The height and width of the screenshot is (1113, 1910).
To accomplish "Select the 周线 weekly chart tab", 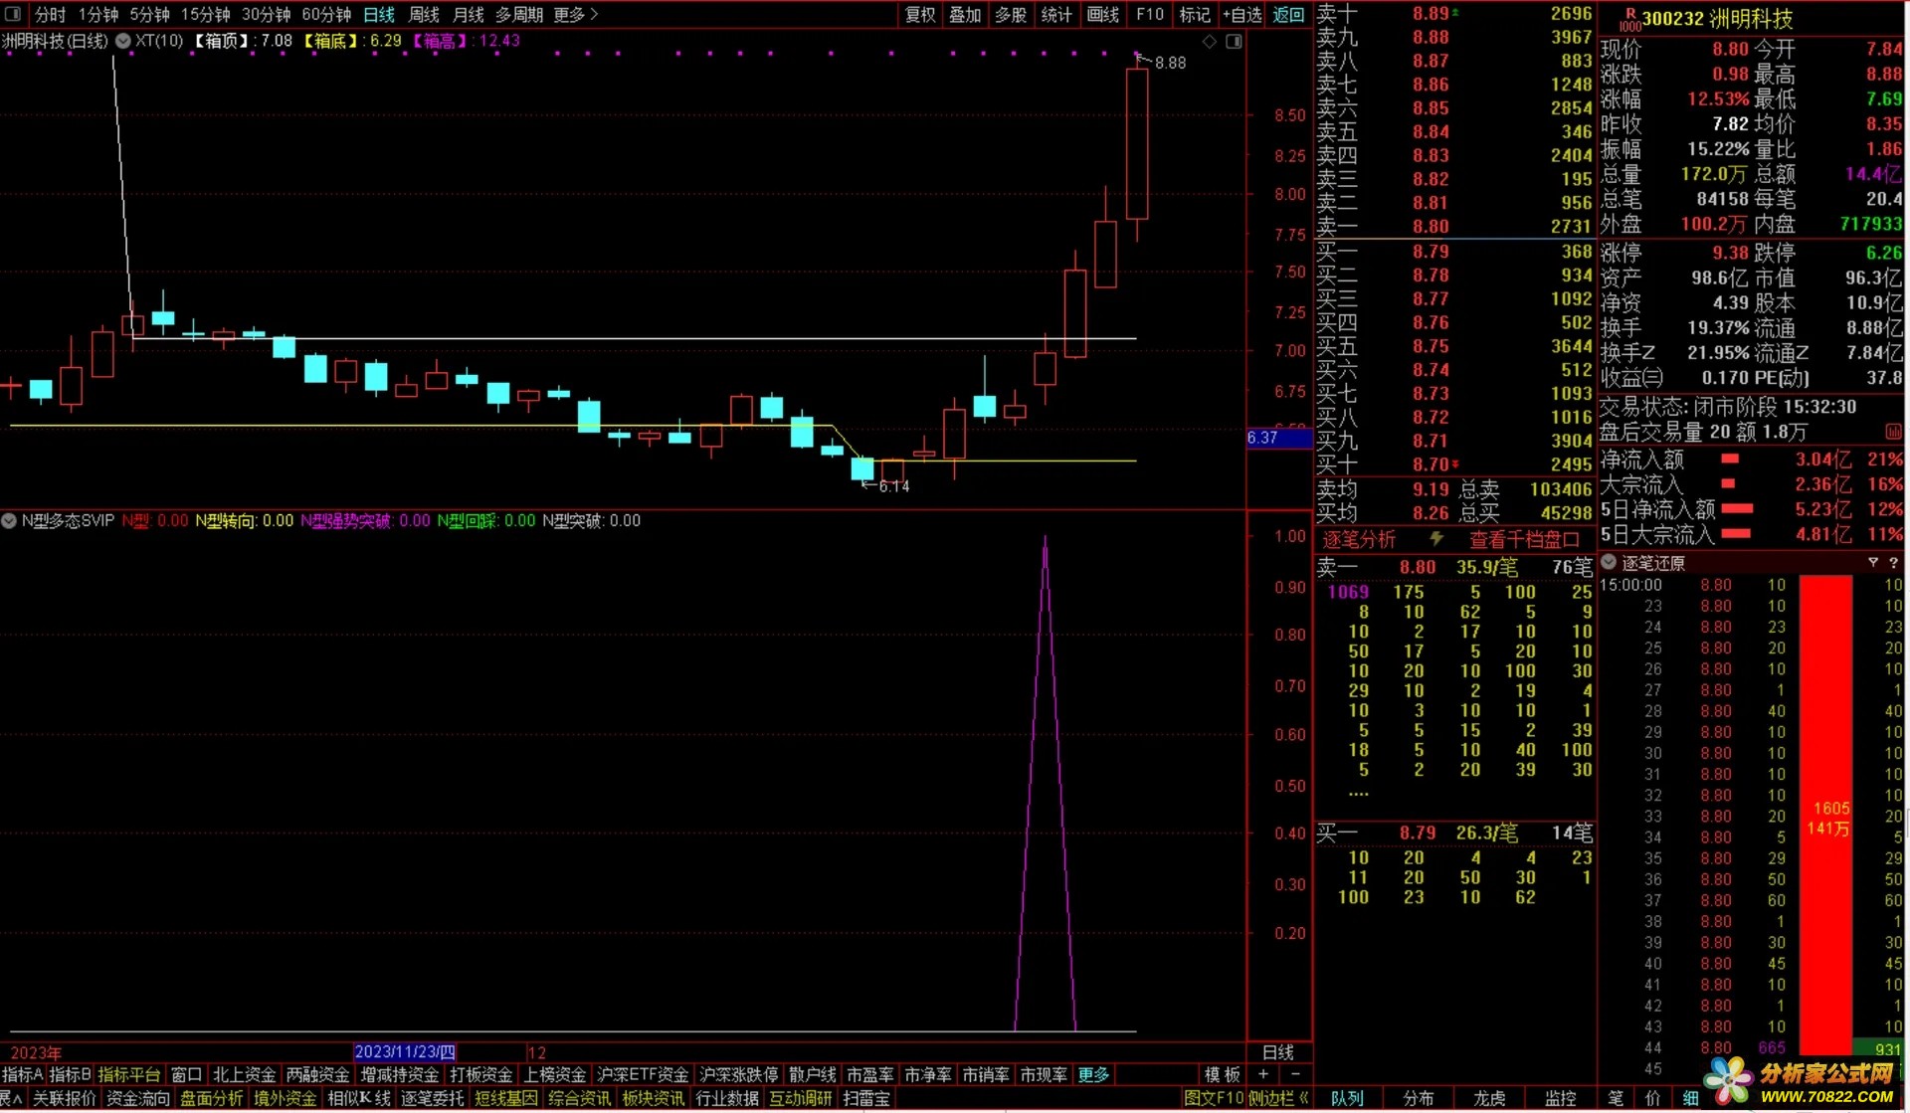I will 424,14.
